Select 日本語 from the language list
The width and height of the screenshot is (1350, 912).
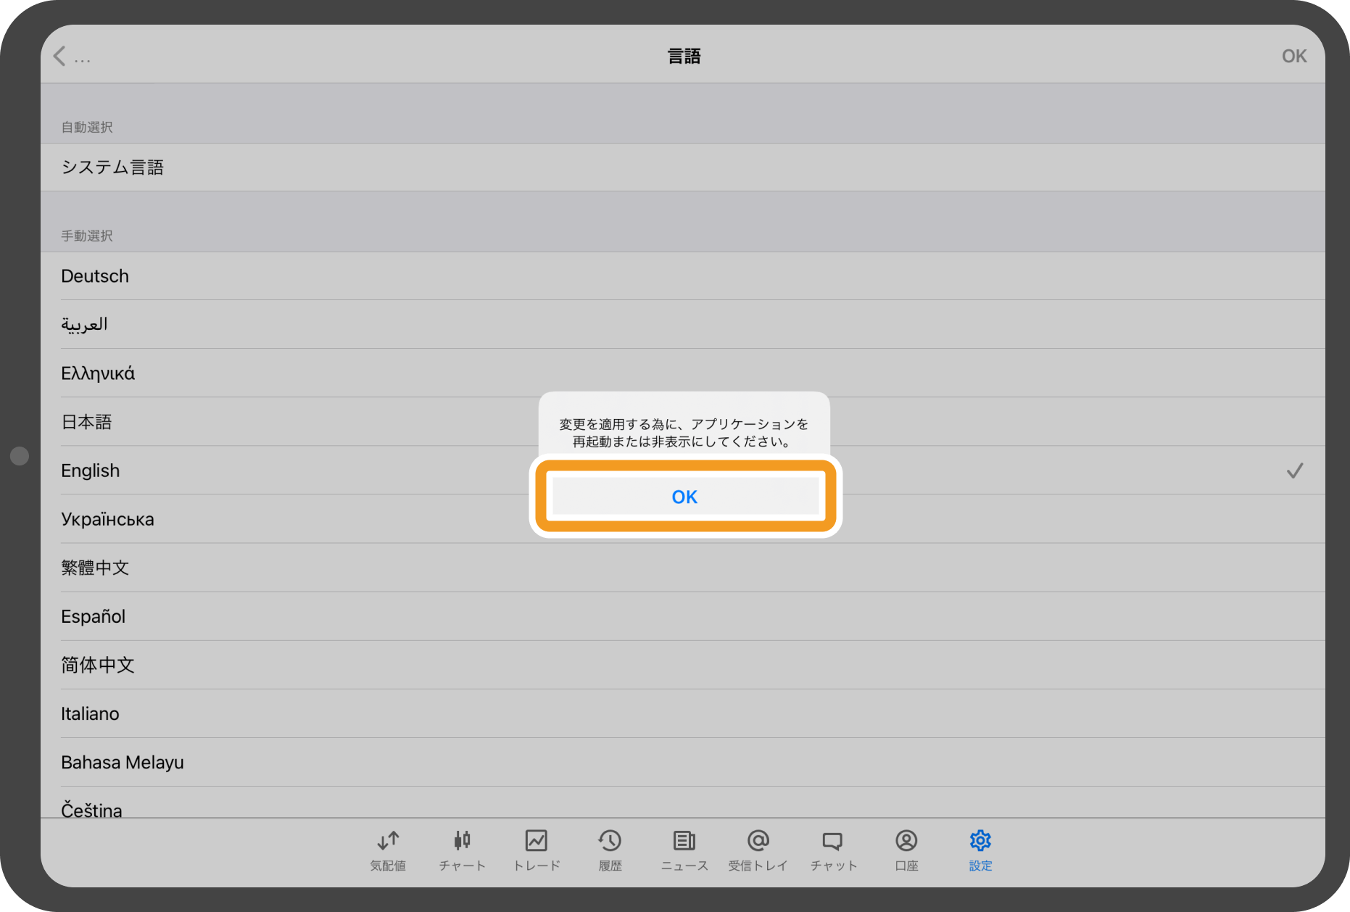click(x=86, y=422)
